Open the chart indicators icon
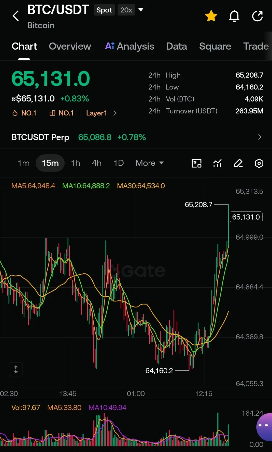The height and width of the screenshot is (452, 272). [x=217, y=163]
